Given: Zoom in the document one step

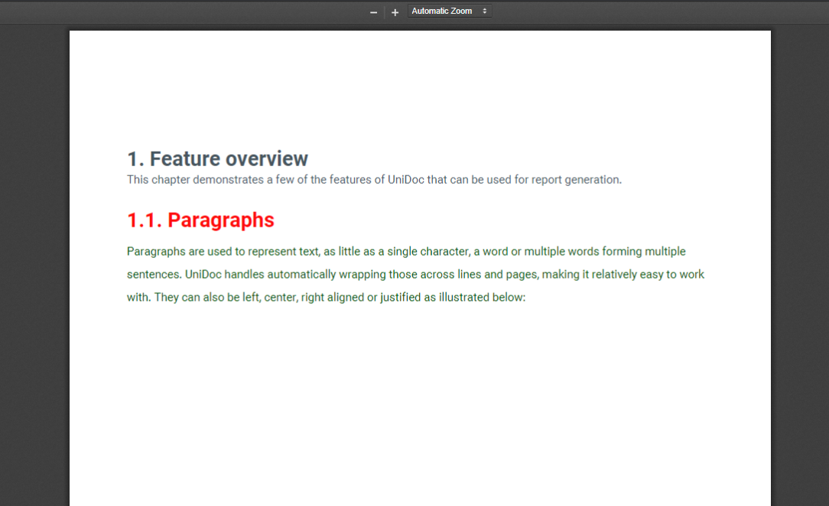Looking at the screenshot, I should 395,11.
